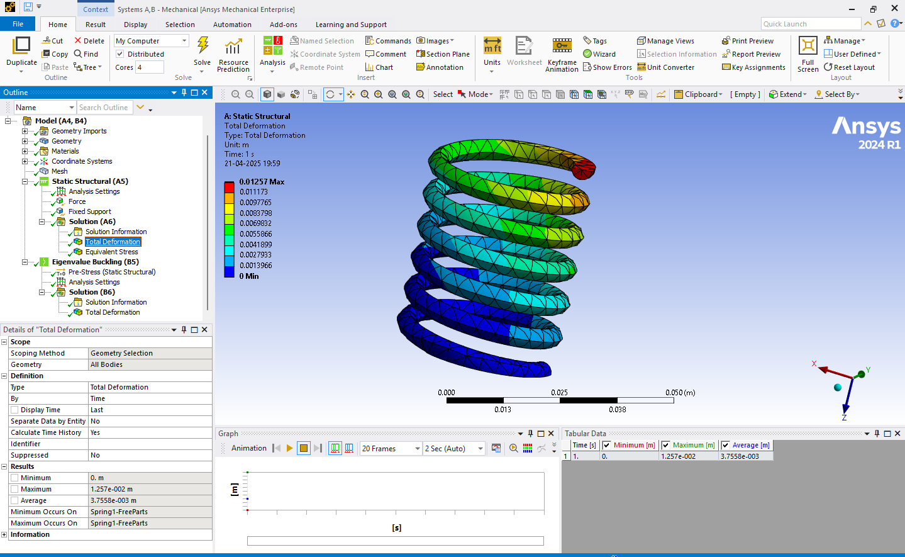Insert a Comment
The width and height of the screenshot is (905, 557).
click(x=386, y=54)
